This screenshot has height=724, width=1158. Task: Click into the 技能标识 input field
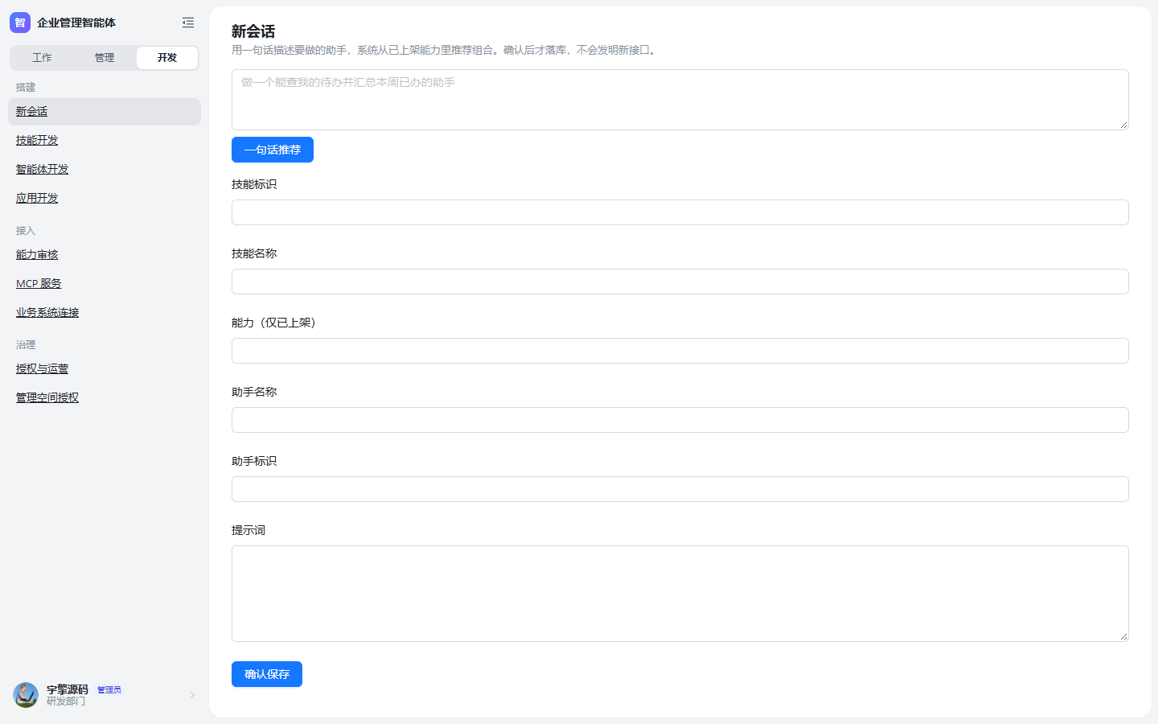pos(680,212)
